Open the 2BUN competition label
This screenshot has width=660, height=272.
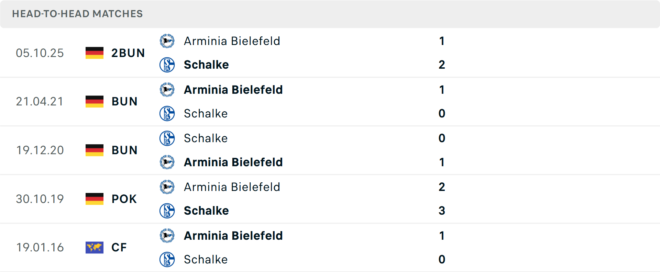click(x=128, y=53)
